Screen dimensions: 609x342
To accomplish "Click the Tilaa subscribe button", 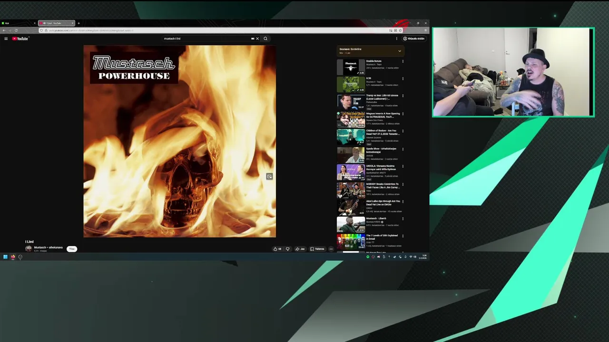I will pos(72,249).
